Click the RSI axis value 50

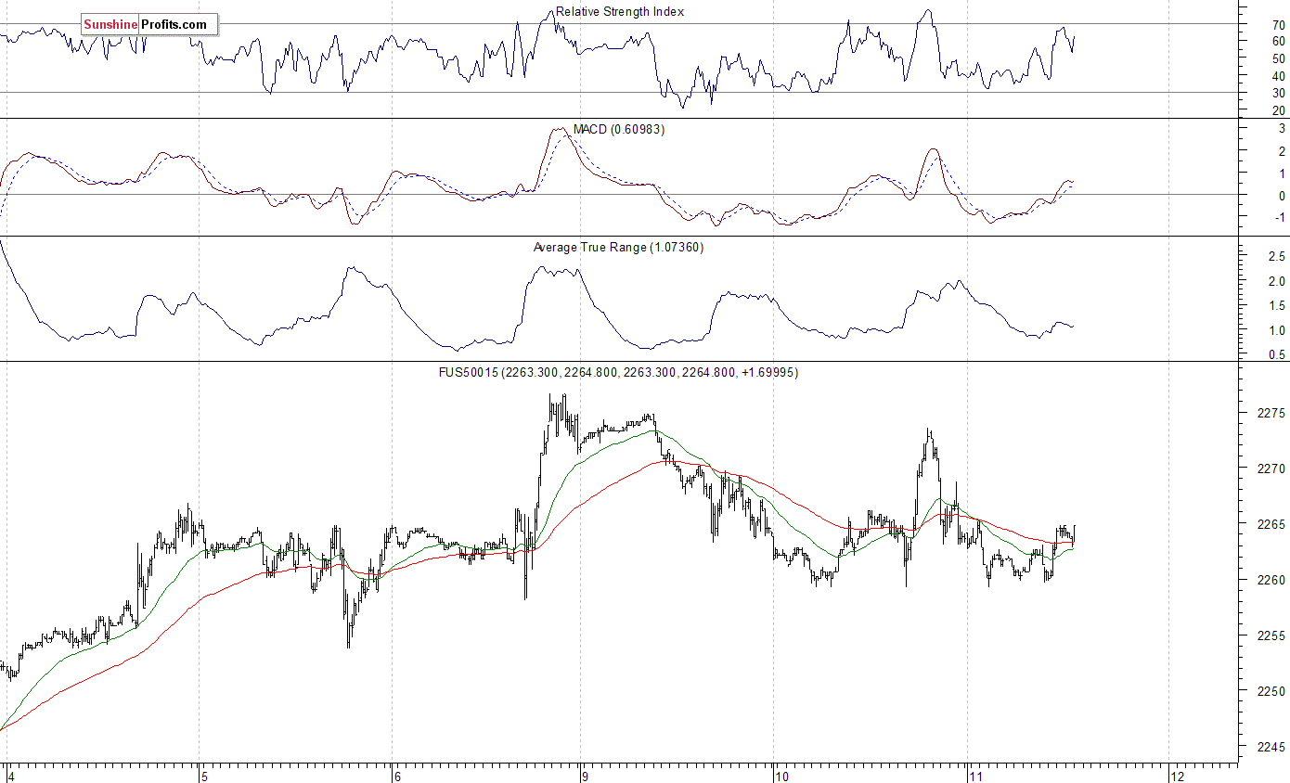(1278, 58)
